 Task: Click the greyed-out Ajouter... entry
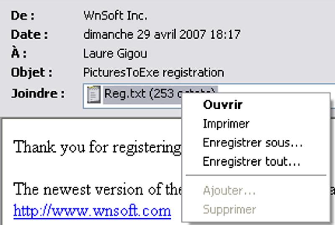pos(229,191)
